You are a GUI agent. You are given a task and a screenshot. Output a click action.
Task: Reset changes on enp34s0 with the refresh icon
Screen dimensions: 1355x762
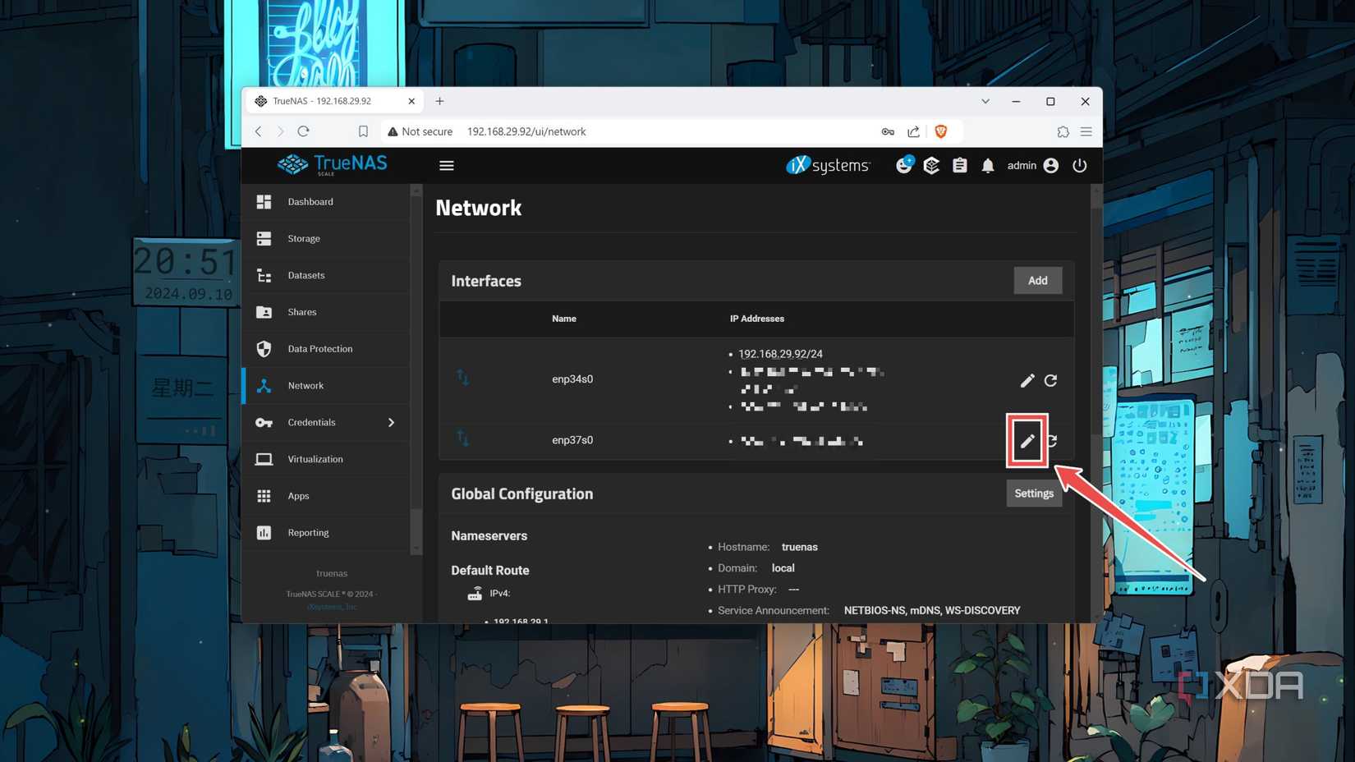pos(1052,380)
